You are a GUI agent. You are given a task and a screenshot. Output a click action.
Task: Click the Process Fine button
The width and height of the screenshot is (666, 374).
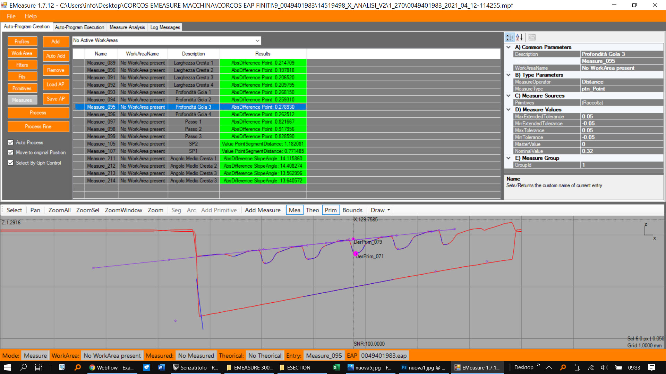point(38,126)
